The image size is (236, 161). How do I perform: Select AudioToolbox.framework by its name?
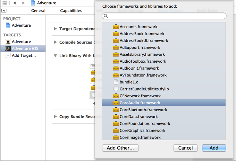coord(143,61)
